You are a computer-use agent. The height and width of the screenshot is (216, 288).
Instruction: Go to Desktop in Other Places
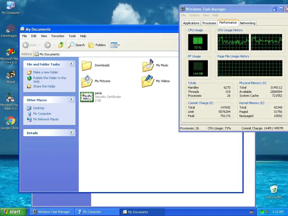pyautogui.click(x=39, y=108)
